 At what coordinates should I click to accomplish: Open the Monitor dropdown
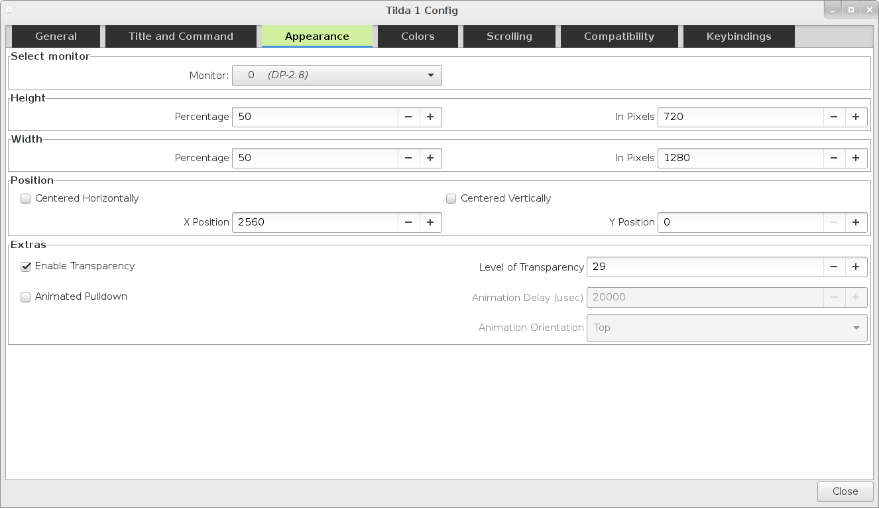[337, 76]
